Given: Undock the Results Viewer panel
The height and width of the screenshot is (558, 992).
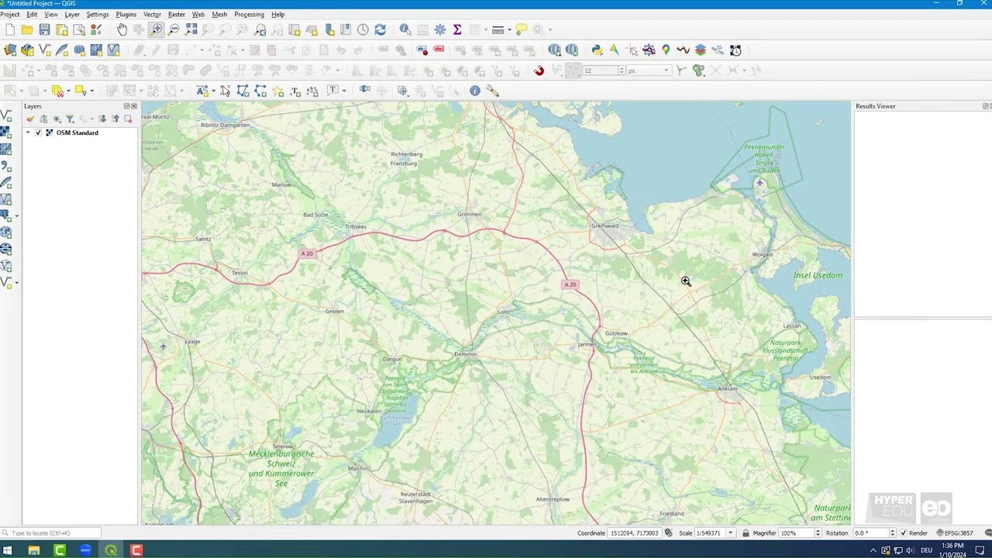Looking at the screenshot, I should click(985, 106).
